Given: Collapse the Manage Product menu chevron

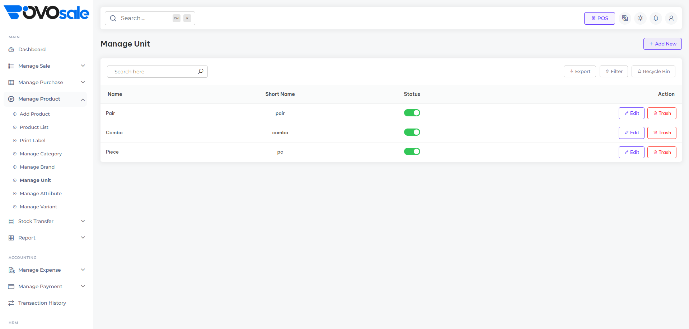Looking at the screenshot, I should click(x=83, y=100).
